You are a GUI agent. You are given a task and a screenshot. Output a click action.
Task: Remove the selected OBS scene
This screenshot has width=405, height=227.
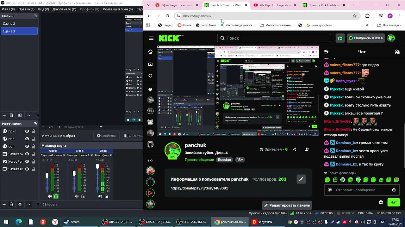point(11,115)
